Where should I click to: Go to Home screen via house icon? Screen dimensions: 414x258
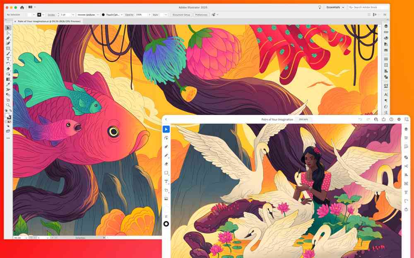pyautogui.click(x=22, y=7)
